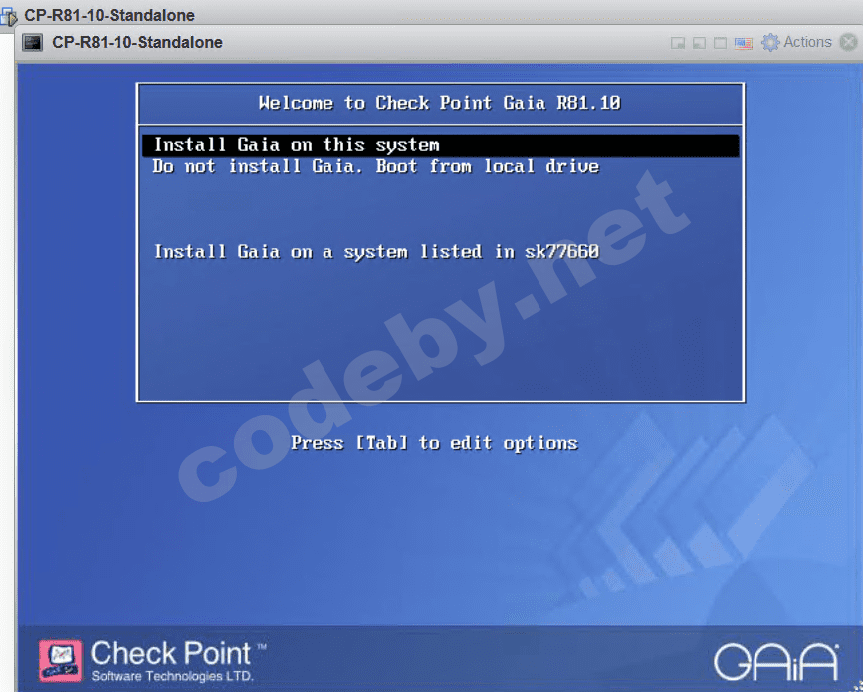This screenshot has width=863, height=692.
Task: Click the second console size icon in title bar
Action: (699, 43)
